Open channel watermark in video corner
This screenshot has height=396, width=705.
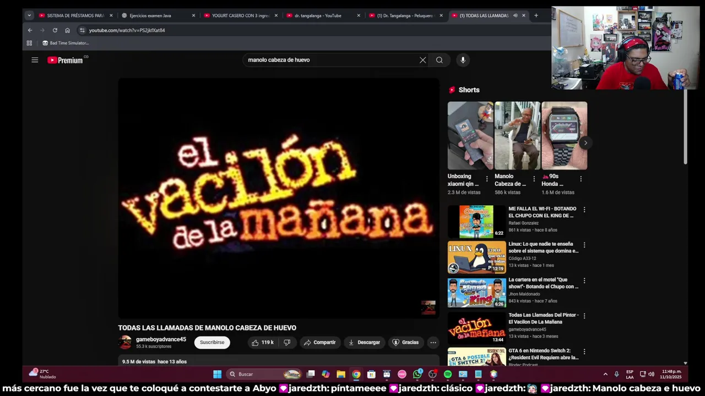[x=428, y=307]
